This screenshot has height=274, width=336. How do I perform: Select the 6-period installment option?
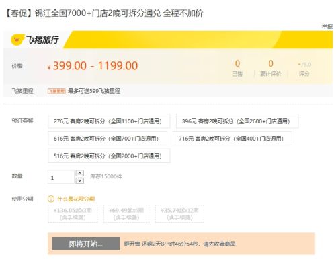[126, 213]
